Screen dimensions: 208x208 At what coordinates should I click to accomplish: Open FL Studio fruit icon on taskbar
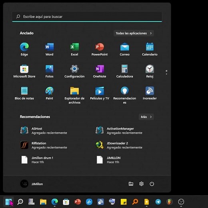click(170, 202)
